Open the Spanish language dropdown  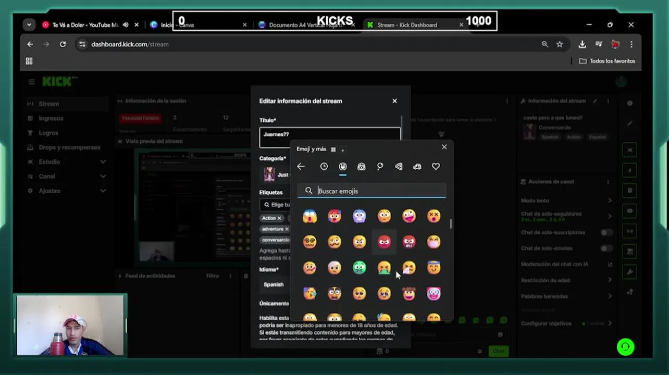[x=275, y=285]
